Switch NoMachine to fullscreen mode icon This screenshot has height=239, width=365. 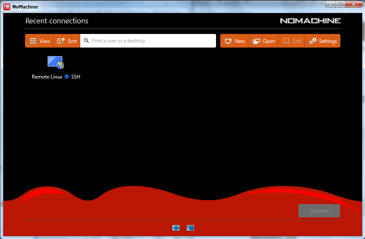pos(176,228)
